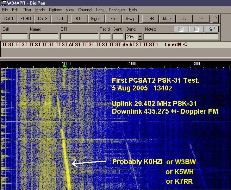Viewport: 231px width, 190px height.
Task: Click the Notes input field
Action: (181, 37)
